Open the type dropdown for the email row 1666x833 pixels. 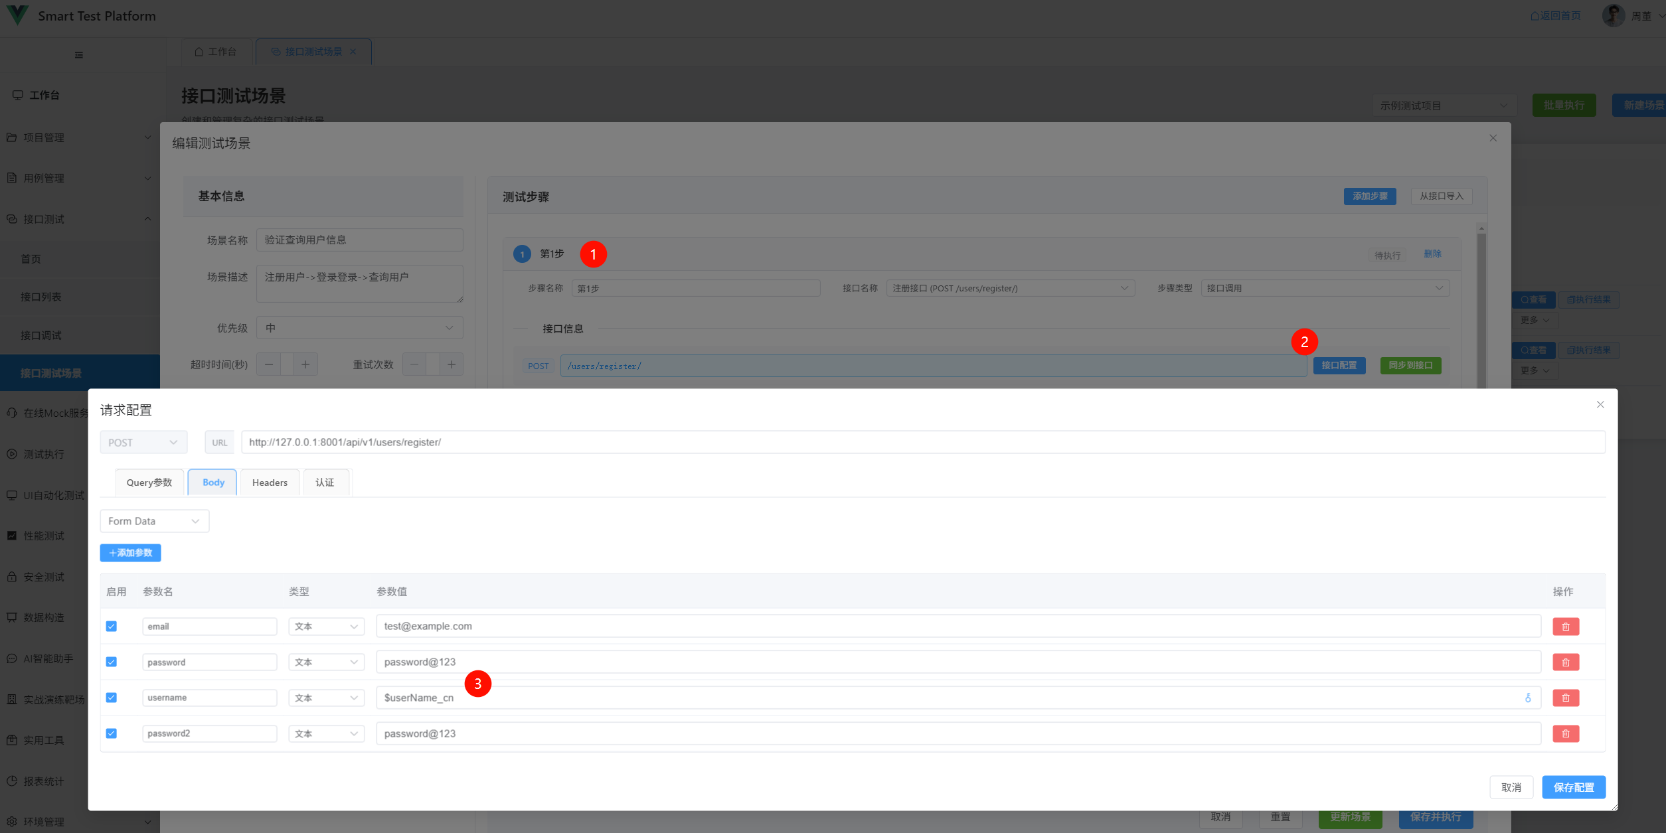326,627
